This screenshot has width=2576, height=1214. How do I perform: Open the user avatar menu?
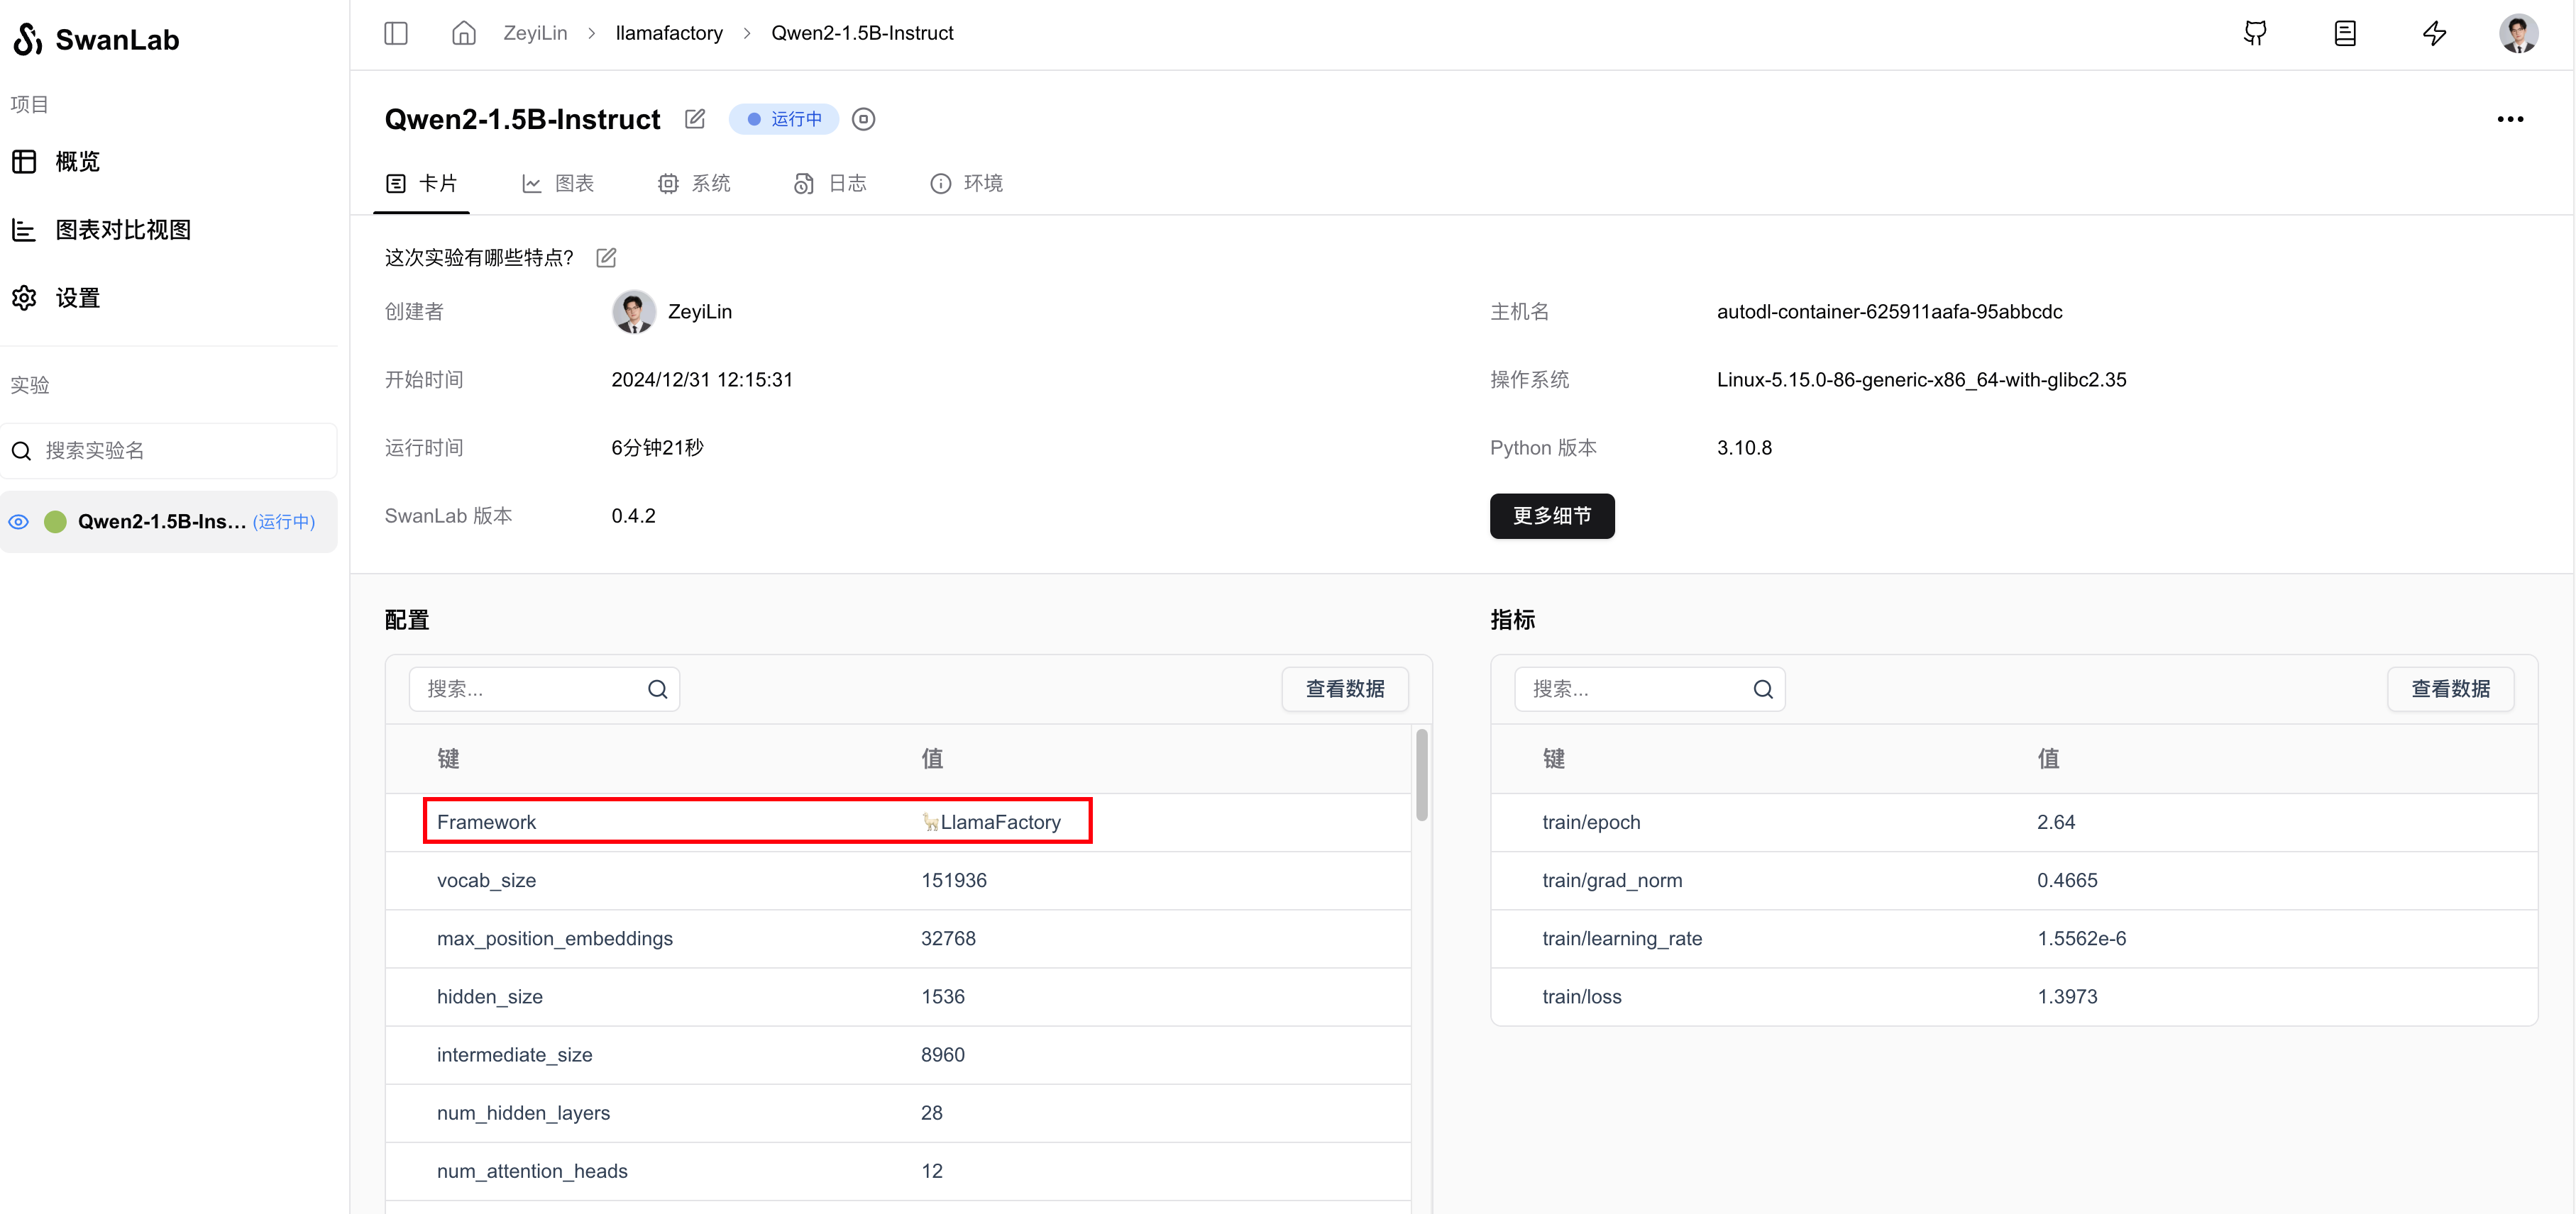(x=2518, y=33)
